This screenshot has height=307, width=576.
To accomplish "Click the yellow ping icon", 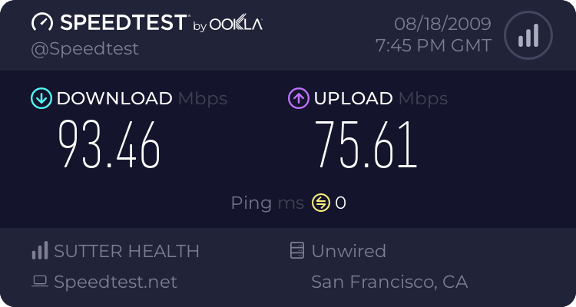I will tap(321, 203).
